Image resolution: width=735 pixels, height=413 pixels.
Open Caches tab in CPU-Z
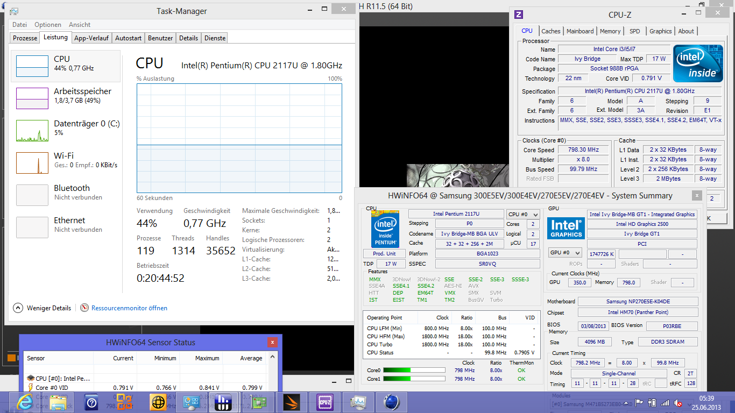click(551, 31)
